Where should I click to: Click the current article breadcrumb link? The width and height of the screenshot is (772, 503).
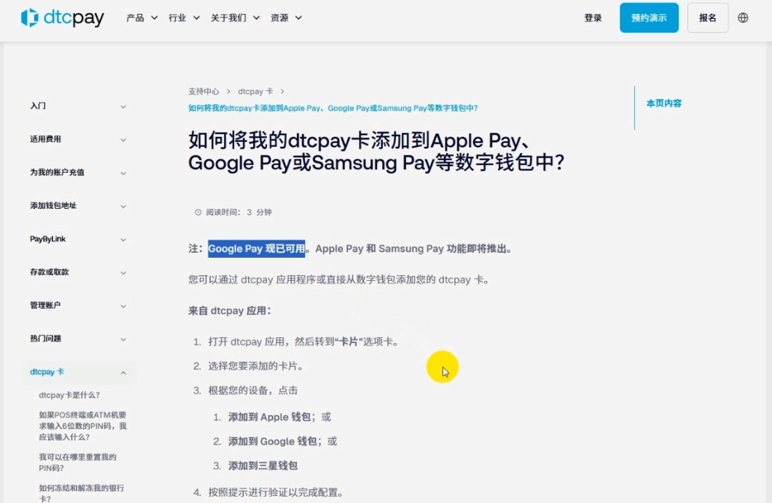(333, 108)
